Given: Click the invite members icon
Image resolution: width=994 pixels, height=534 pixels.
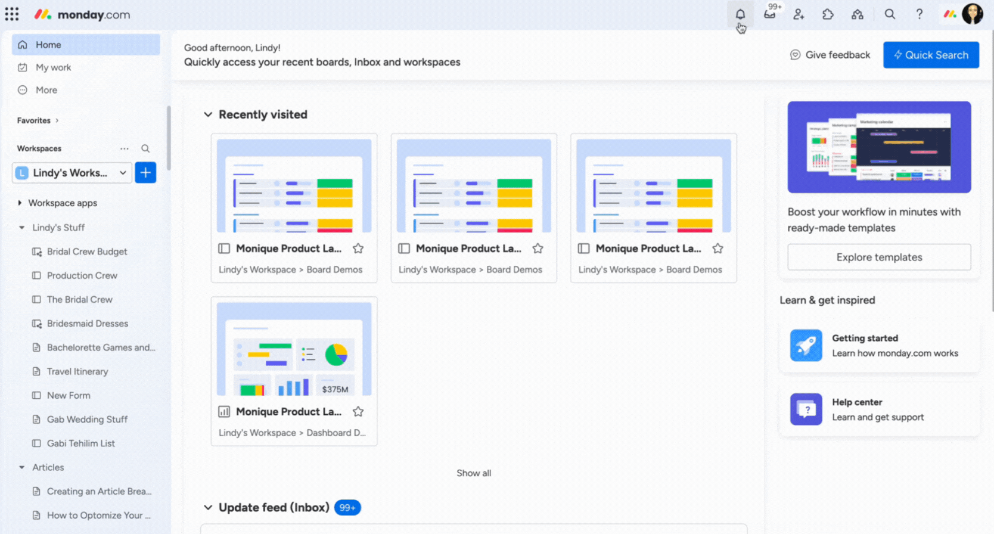Looking at the screenshot, I should (x=799, y=14).
